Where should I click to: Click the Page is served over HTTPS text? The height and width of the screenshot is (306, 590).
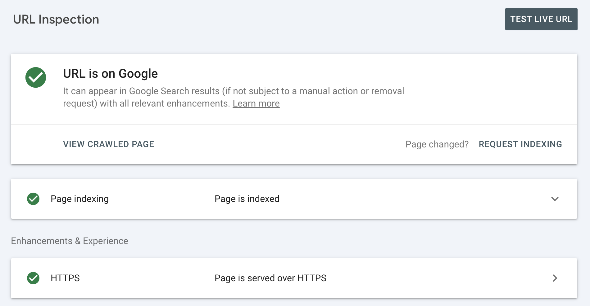[270, 278]
